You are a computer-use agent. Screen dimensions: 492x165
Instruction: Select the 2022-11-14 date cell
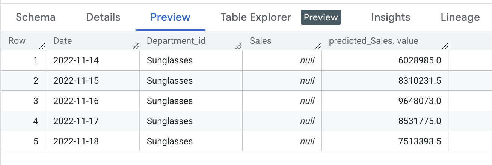click(x=76, y=60)
